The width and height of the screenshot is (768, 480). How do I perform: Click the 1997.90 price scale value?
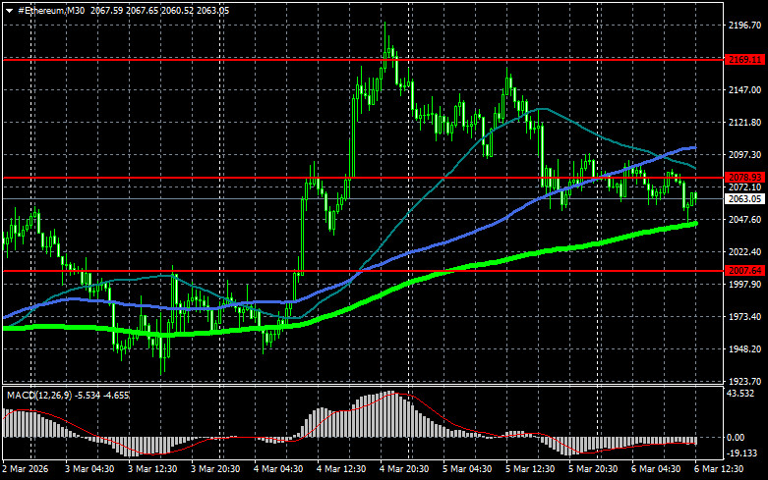coord(745,284)
